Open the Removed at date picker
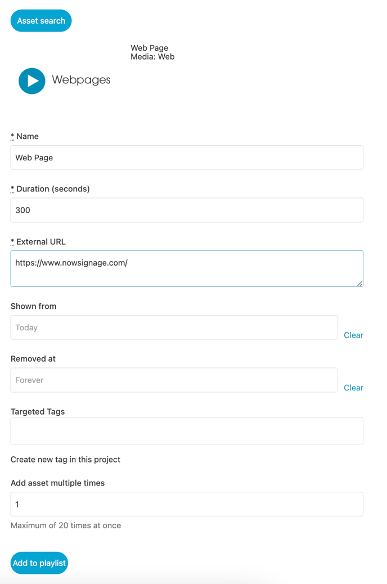Image resolution: width=387 pixels, height=584 pixels. 174,380
